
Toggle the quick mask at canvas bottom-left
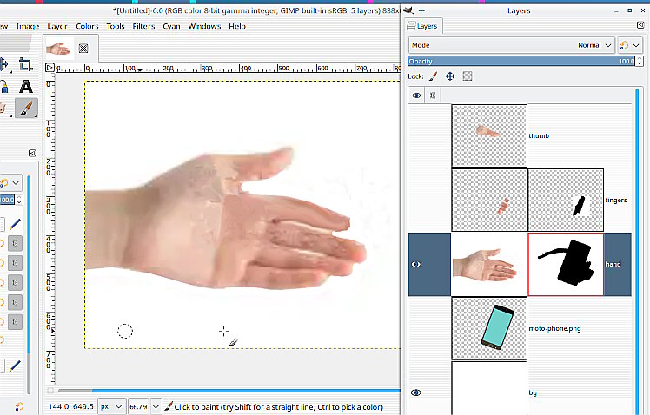pos(50,390)
